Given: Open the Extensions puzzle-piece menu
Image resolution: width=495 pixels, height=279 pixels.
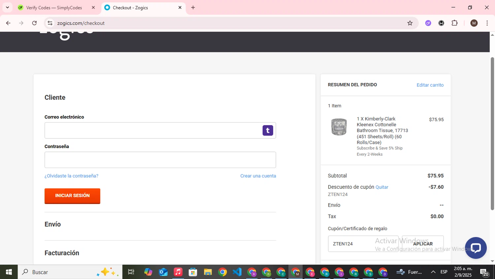Looking at the screenshot, I should point(454,23).
